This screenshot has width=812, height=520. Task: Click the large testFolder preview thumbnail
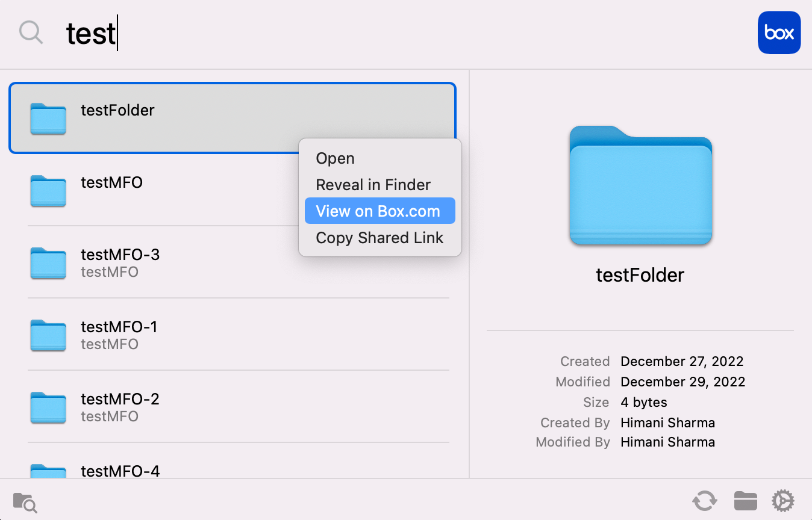point(640,185)
